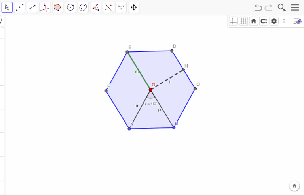The height and width of the screenshot is (195, 304).
Task: Select the Angle measurement tool
Action: pyautogui.click(x=95, y=7)
